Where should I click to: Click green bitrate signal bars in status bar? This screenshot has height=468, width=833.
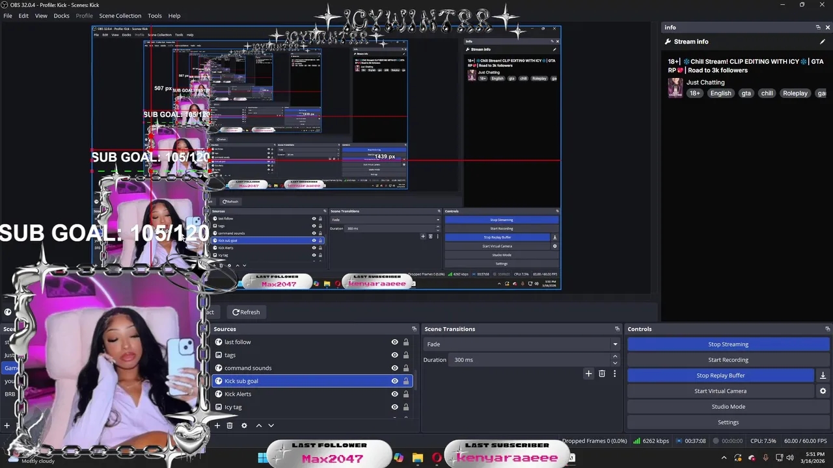coord(636,441)
